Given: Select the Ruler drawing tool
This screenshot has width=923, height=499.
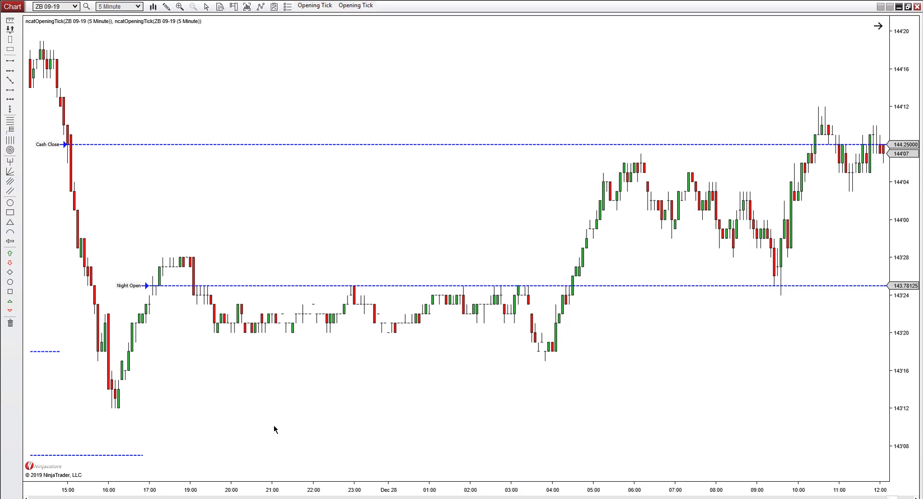Looking at the screenshot, I should click(x=10, y=20).
